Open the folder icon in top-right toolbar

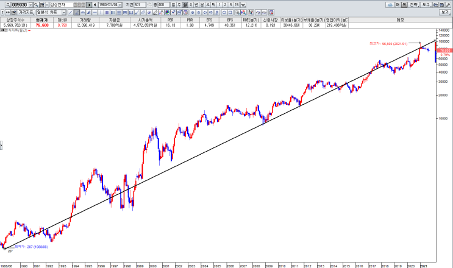click(x=435, y=5)
